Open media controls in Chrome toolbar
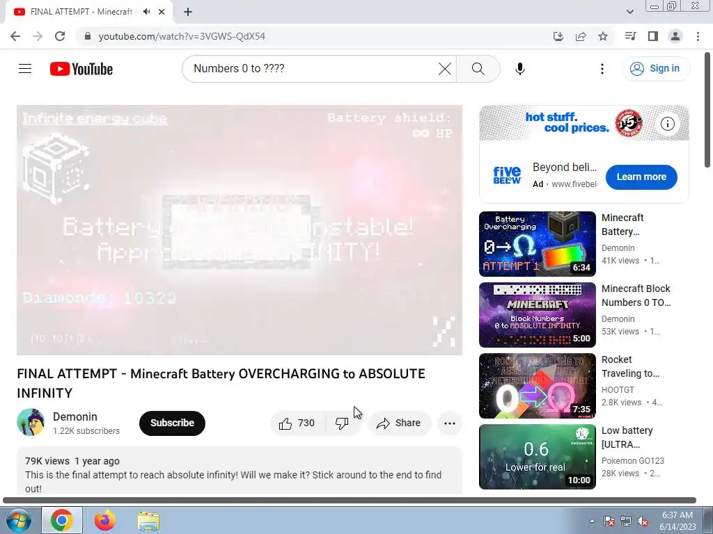 [630, 36]
